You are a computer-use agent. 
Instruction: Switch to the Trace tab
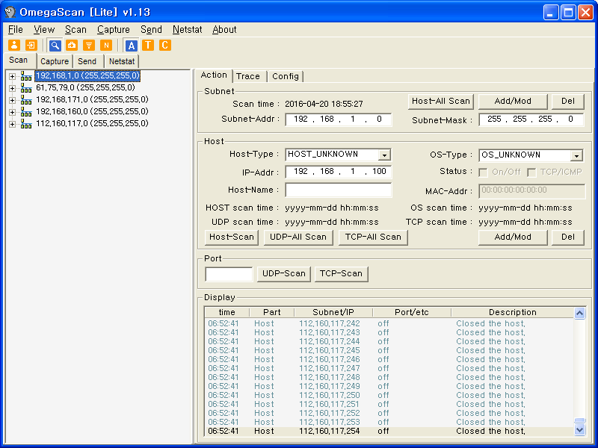coord(248,76)
